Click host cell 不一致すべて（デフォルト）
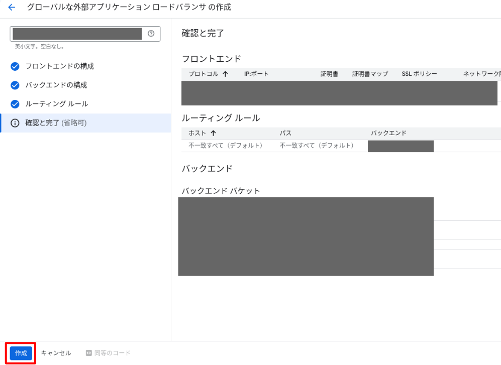 click(x=225, y=146)
